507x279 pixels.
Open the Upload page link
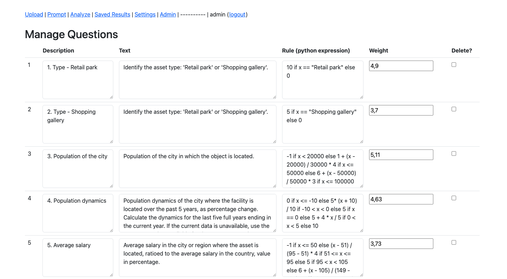coord(34,14)
